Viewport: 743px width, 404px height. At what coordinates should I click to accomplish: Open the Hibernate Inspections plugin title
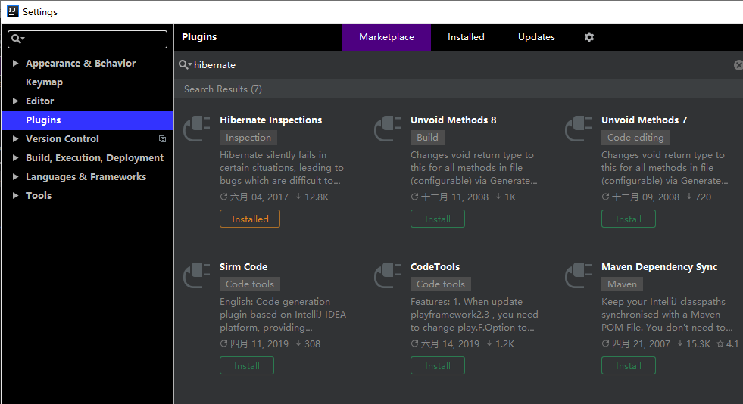270,120
